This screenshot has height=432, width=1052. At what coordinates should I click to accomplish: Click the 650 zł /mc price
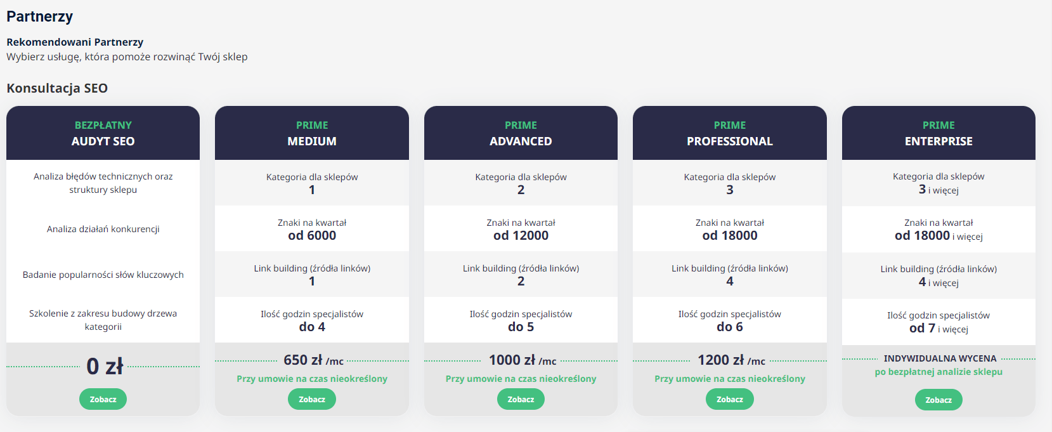click(x=313, y=360)
